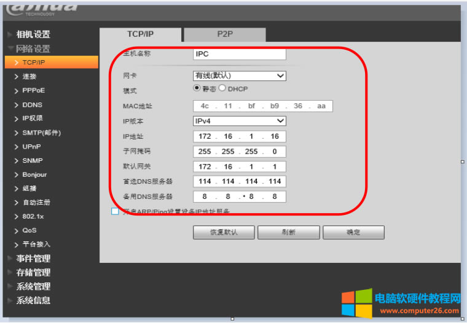This screenshot has width=467, height=323.
Task: Select the 802.1x item in sidebar
Action: pos(33,216)
